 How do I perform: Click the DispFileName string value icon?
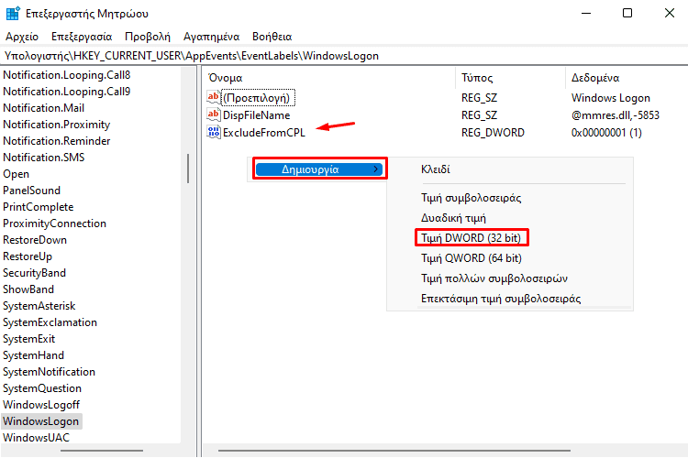(213, 114)
